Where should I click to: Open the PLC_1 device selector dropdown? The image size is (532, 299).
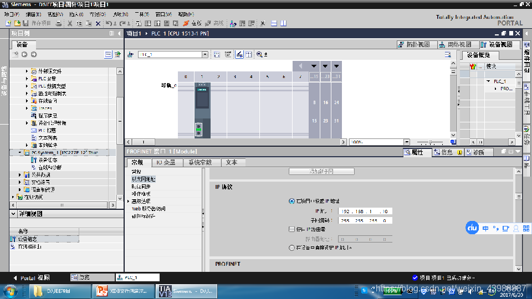pos(205,55)
